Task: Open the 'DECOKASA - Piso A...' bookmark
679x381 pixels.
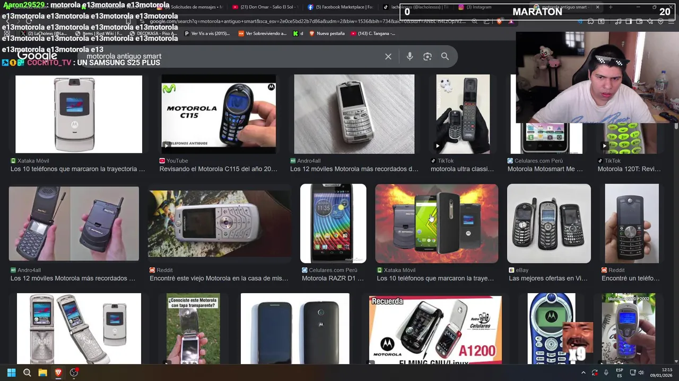Action: tap(153, 33)
